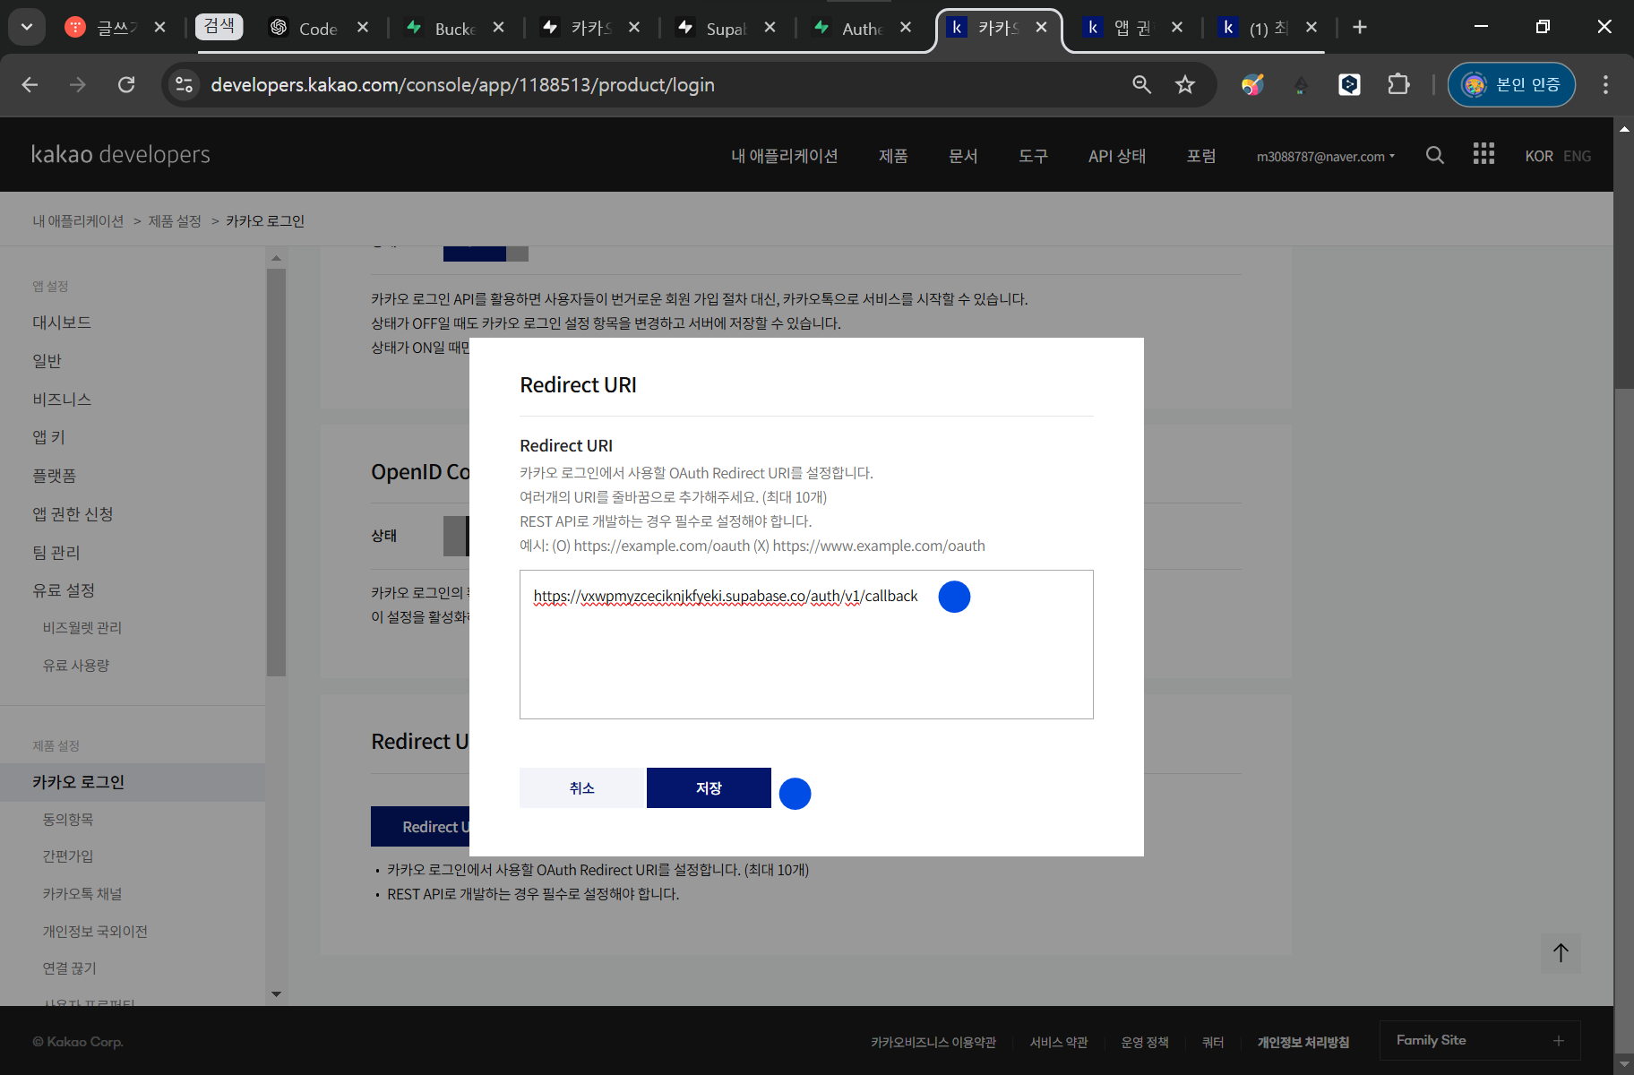Click the sidebar scrollbar down arrow
The width and height of the screenshot is (1634, 1075).
pos(276,993)
